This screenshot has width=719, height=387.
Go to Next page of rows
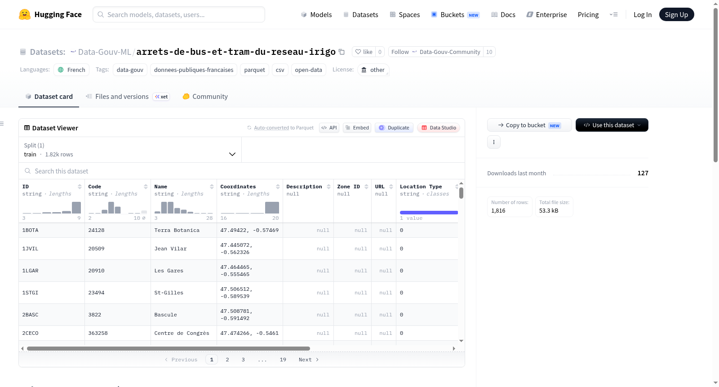click(x=309, y=360)
